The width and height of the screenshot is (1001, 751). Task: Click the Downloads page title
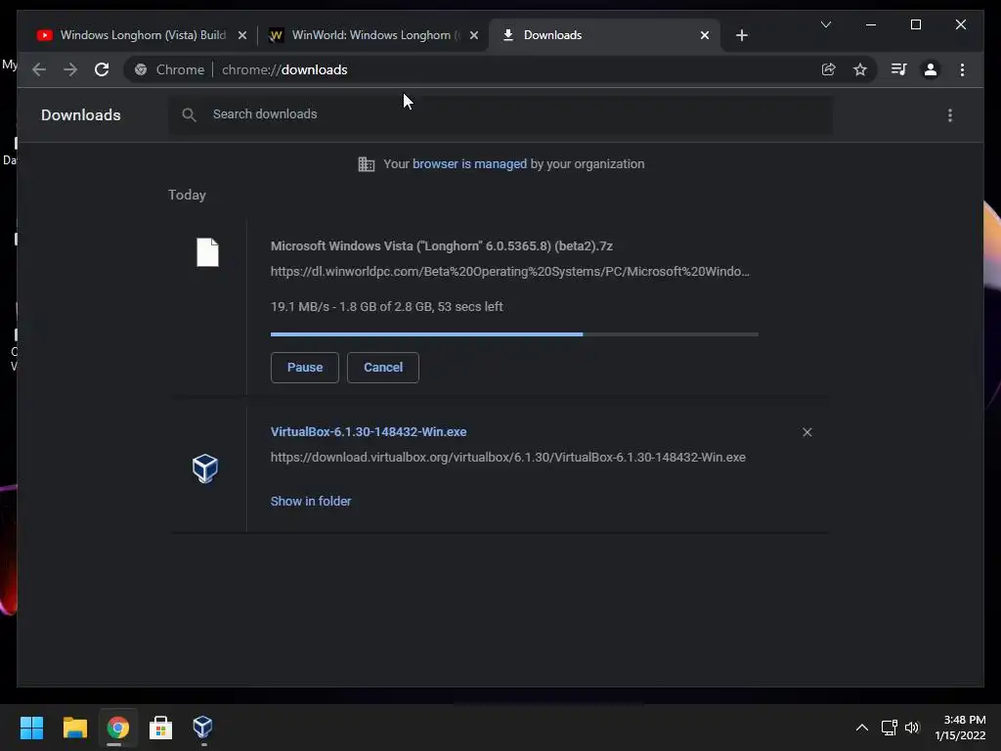pyautogui.click(x=81, y=115)
